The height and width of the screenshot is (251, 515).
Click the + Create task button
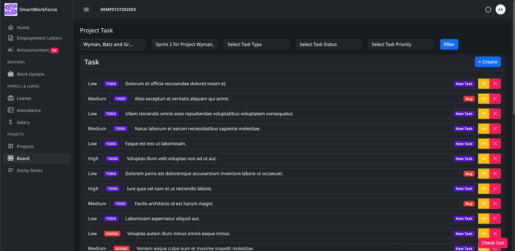click(487, 62)
